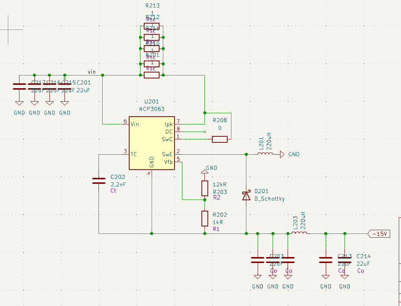This screenshot has height=306, width=401.
Task: Select the R202 1kR resistor symbol
Action: [205, 218]
